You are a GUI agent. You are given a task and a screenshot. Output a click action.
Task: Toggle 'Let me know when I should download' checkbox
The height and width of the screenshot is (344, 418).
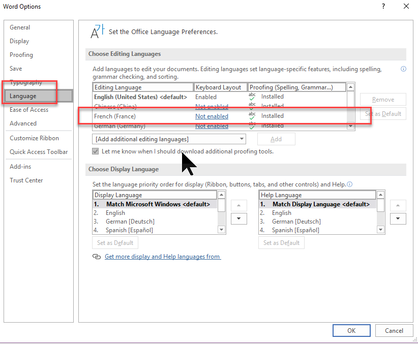95,151
